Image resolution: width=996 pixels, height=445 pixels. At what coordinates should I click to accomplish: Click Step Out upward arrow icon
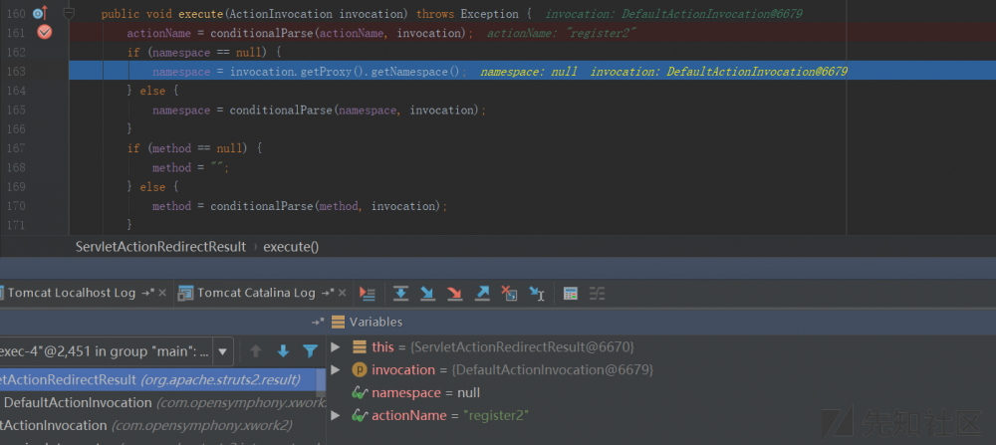[x=483, y=293]
